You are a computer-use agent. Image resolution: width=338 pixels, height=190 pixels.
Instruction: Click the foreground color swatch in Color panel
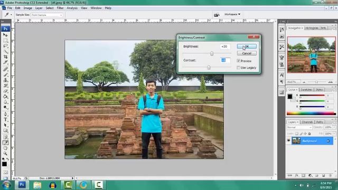coord(290,96)
